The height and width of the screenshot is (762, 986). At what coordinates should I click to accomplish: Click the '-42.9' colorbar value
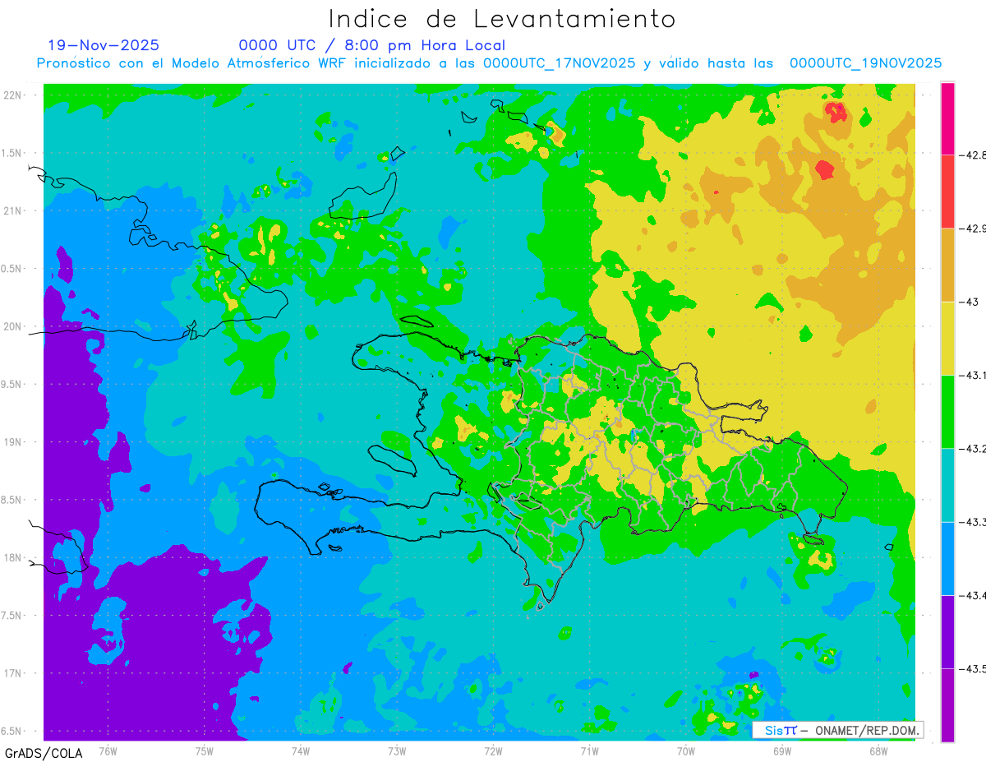pos(971,229)
